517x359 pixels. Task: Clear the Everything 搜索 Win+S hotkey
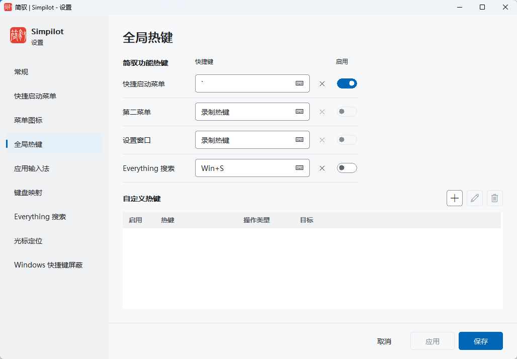[x=322, y=168]
